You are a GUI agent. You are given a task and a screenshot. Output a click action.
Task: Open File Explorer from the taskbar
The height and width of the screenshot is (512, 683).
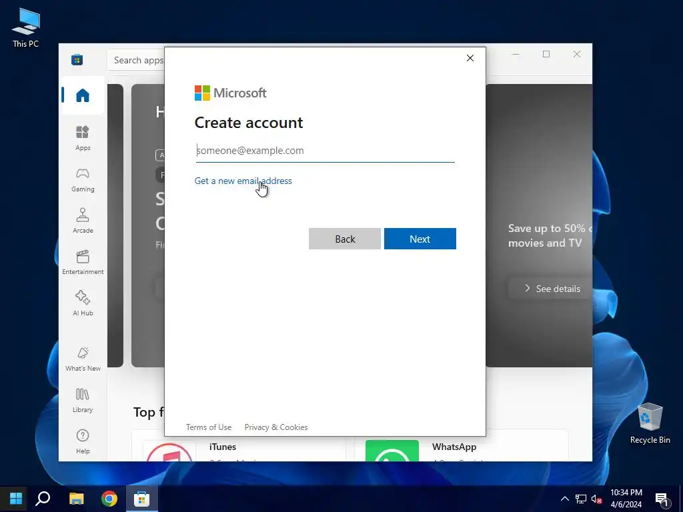[76, 498]
